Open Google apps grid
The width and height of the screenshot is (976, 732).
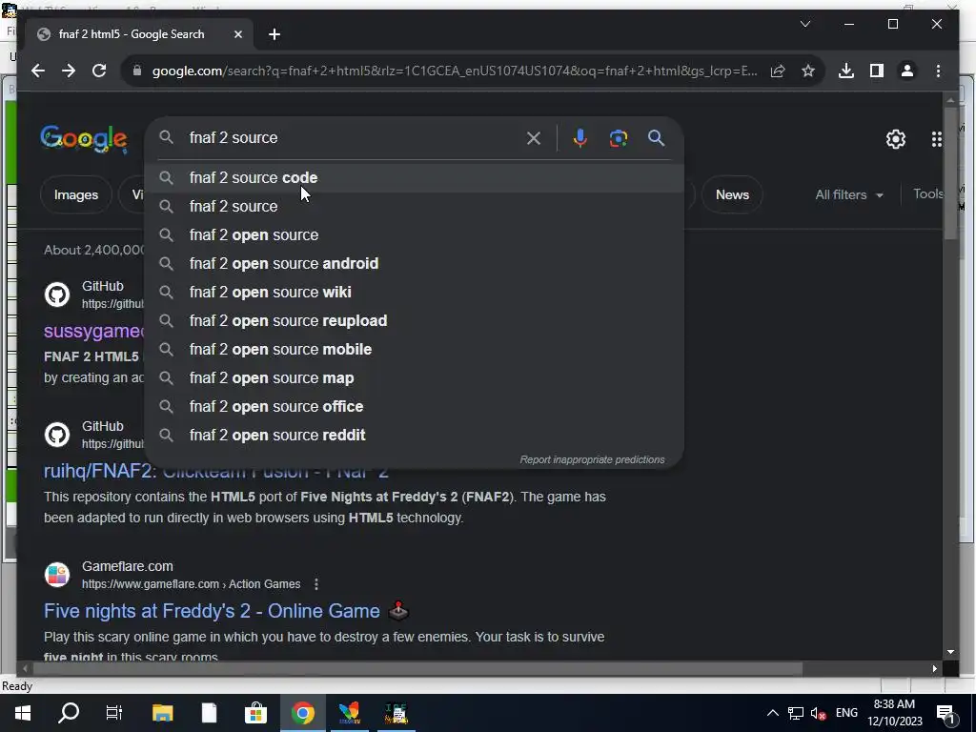(x=936, y=139)
